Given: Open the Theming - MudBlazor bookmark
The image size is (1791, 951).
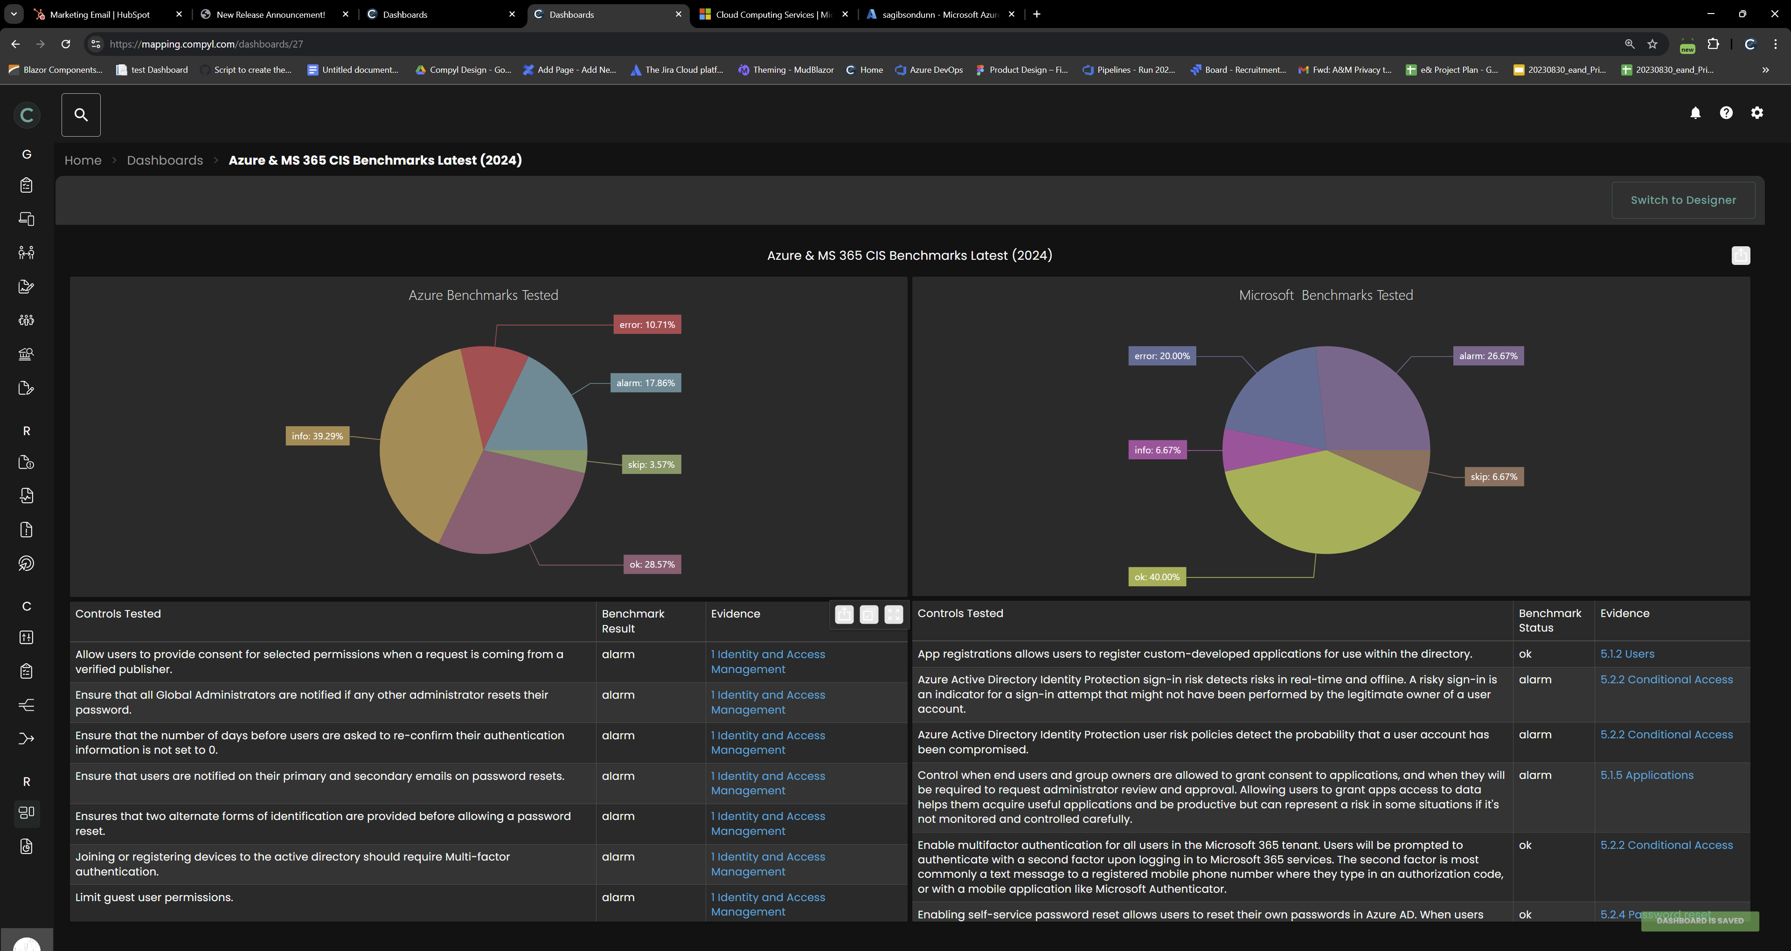Looking at the screenshot, I should coord(785,69).
